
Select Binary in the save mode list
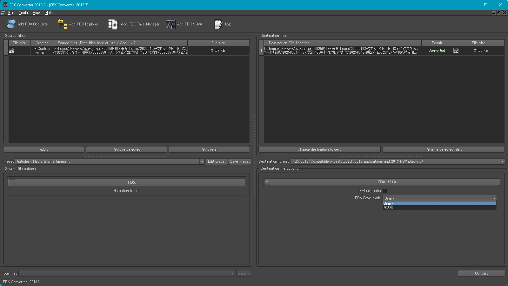pyautogui.click(x=440, y=203)
